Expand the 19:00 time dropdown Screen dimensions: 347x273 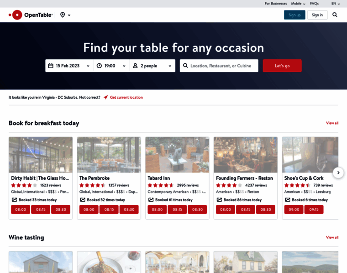coord(111,66)
